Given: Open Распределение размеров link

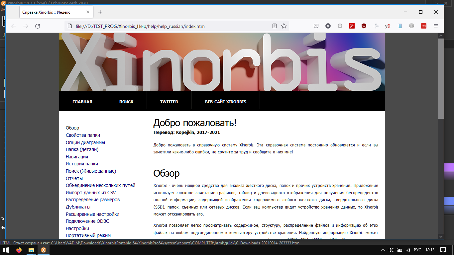Looking at the screenshot, I should 93,200.
